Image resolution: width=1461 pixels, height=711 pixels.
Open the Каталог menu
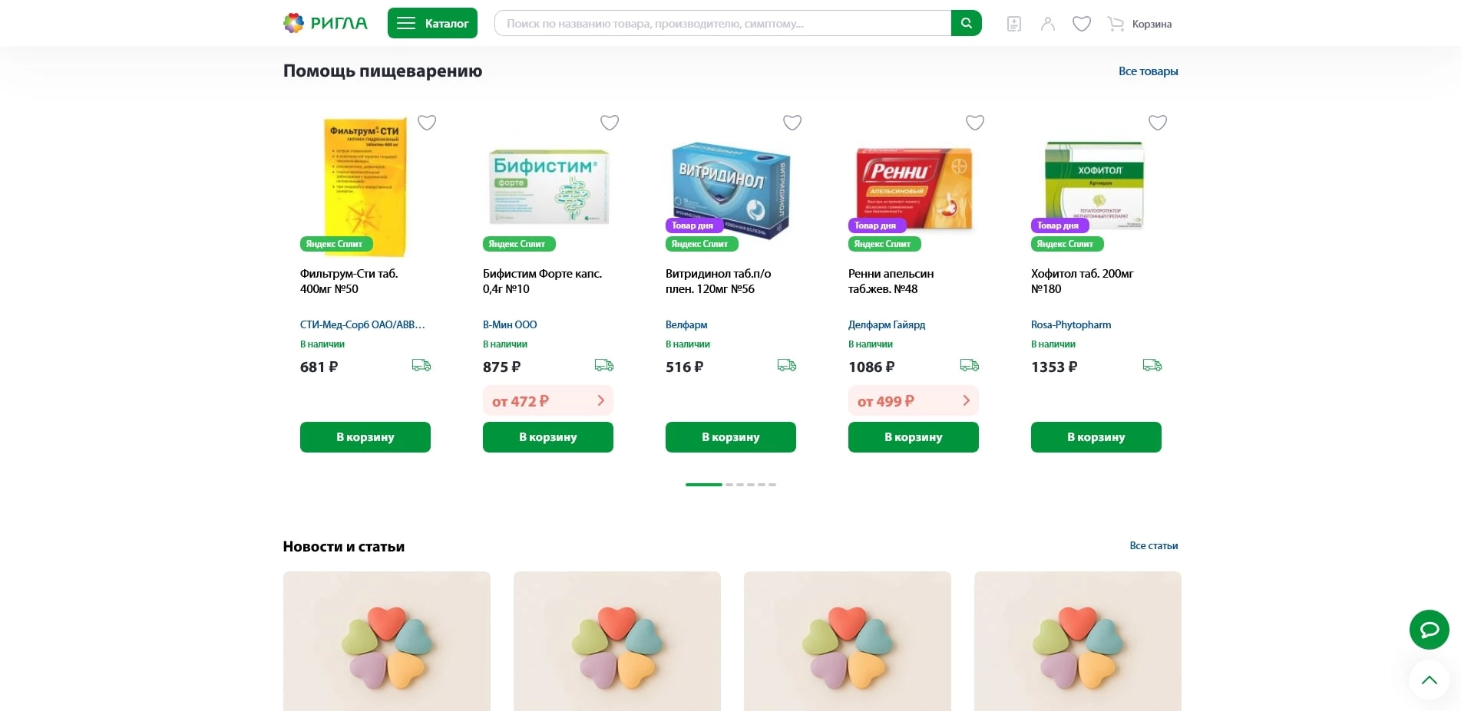[x=432, y=23]
